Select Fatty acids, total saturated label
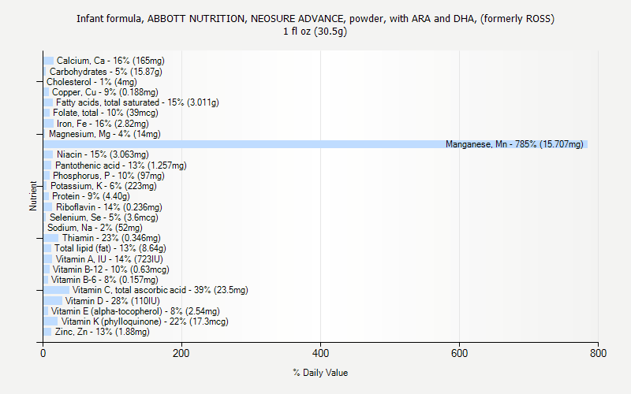The width and height of the screenshot is (631, 394). (137, 102)
